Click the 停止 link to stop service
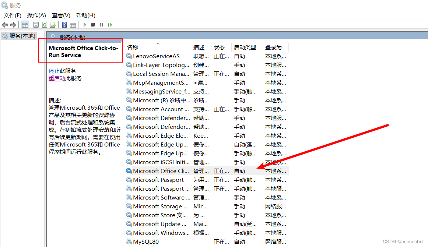This screenshot has height=247, width=428. tap(54, 71)
